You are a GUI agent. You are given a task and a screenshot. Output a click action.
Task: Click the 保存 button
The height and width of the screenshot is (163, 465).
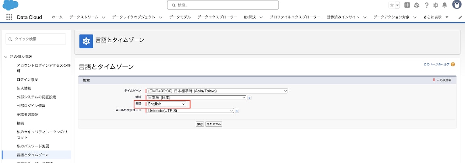click(x=200, y=124)
